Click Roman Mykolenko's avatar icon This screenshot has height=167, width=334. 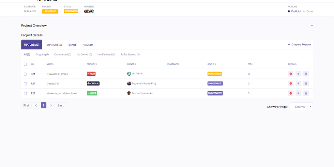pyautogui.click(x=129, y=93)
